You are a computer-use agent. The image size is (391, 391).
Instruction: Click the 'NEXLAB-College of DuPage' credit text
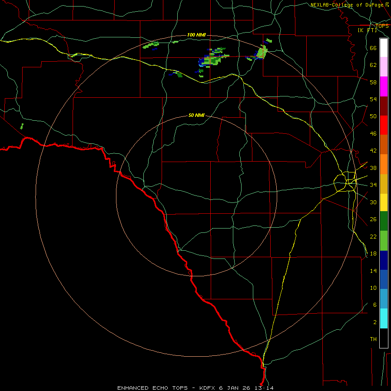(347, 5)
